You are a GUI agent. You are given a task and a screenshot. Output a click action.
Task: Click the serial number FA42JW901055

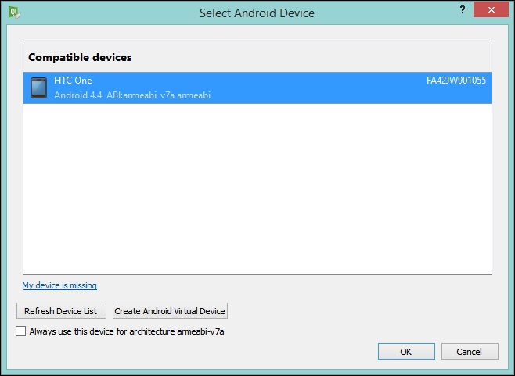(456, 81)
